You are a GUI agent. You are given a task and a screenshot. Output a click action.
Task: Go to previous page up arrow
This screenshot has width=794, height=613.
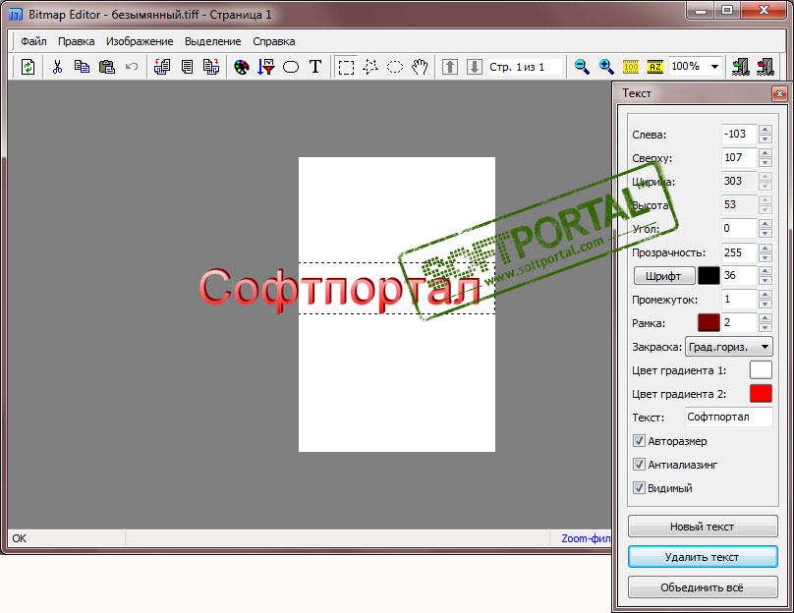[450, 67]
